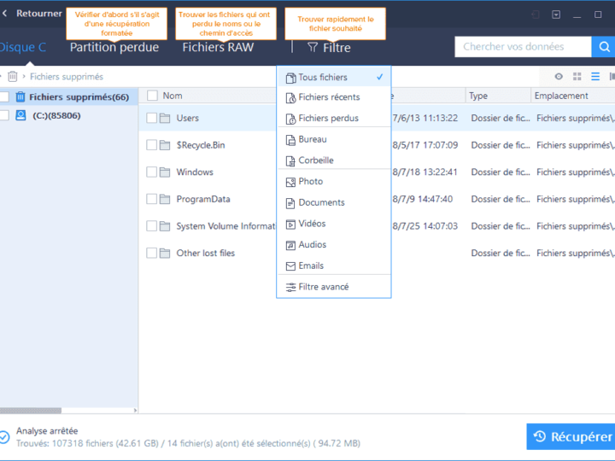Click the Vidéos filter icon
Viewport: 615px width, 461px height.
coord(290,224)
